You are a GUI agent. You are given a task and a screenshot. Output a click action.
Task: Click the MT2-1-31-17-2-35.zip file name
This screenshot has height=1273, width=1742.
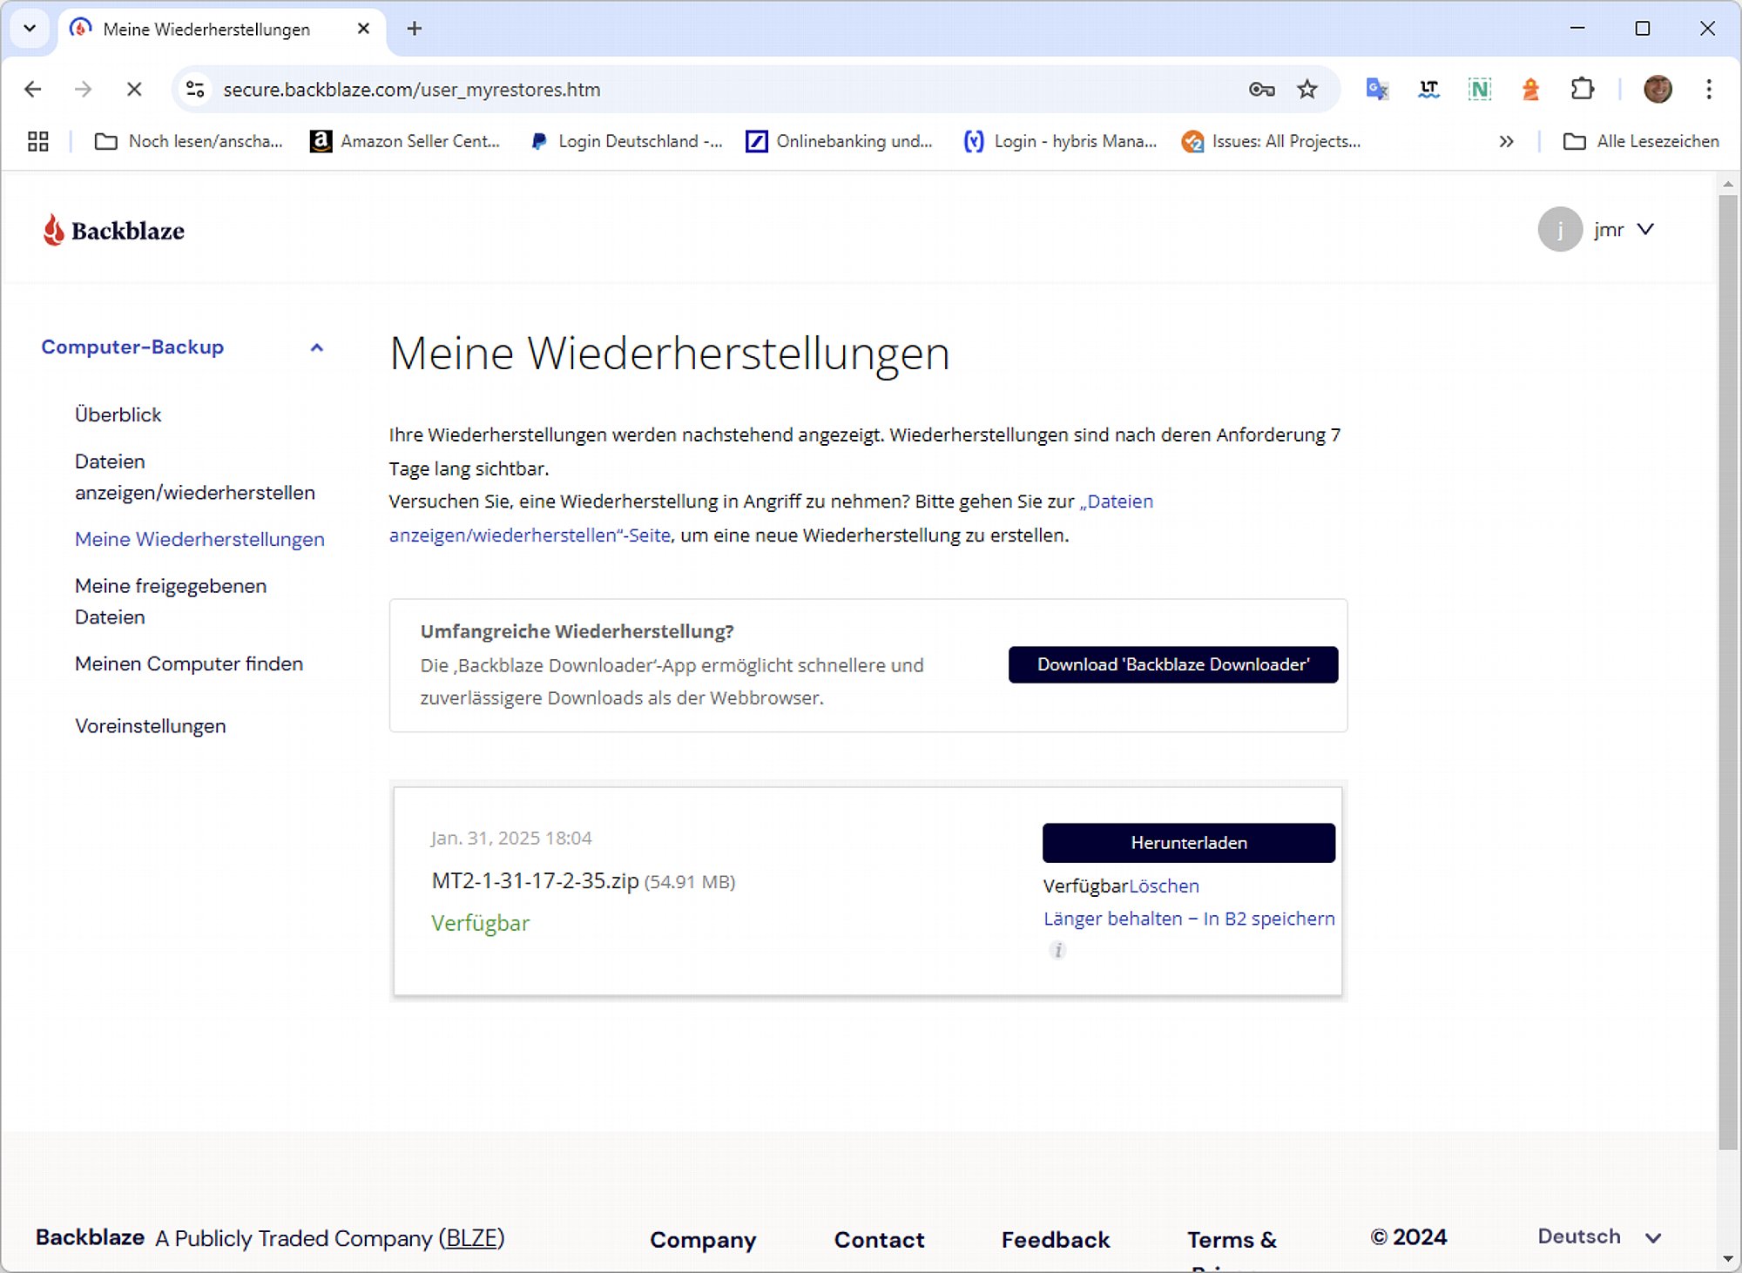click(x=536, y=881)
